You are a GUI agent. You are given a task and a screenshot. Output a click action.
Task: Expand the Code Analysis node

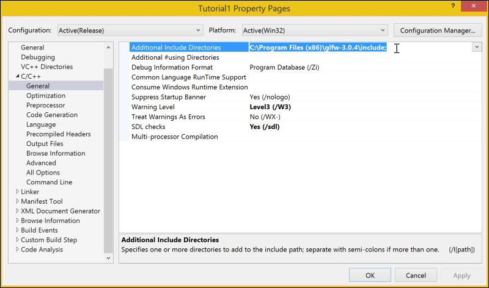coord(18,250)
